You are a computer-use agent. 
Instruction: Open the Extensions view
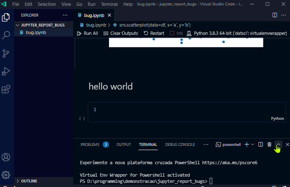coord(6,89)
